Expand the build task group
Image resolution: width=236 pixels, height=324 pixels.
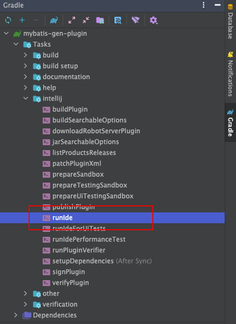pos(25,55)
